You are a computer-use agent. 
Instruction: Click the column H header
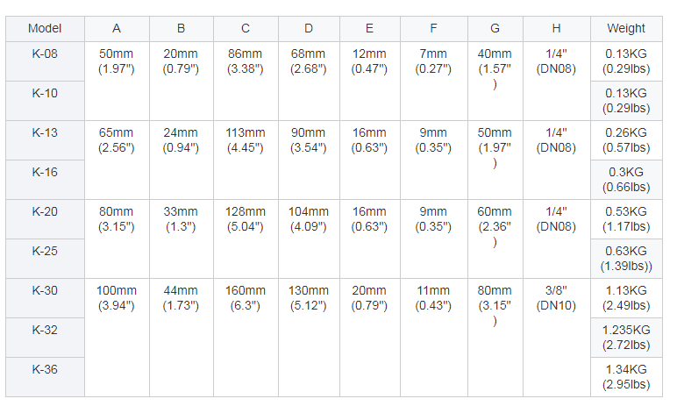(x=556, y=28)
